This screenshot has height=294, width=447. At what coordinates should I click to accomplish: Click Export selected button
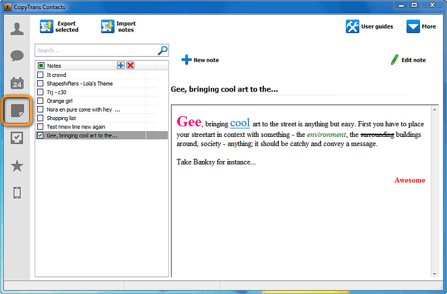[x=59, y=27]
